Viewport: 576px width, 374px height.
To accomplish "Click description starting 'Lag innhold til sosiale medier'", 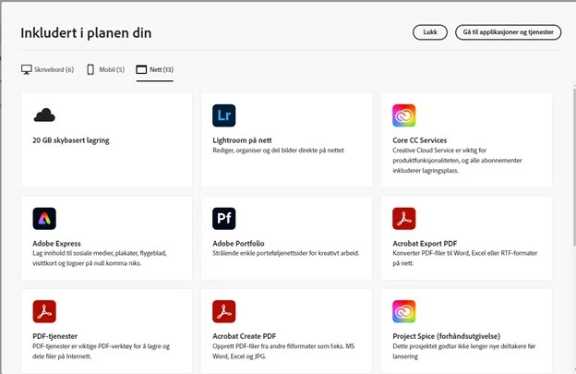I will tap(100, 259).
